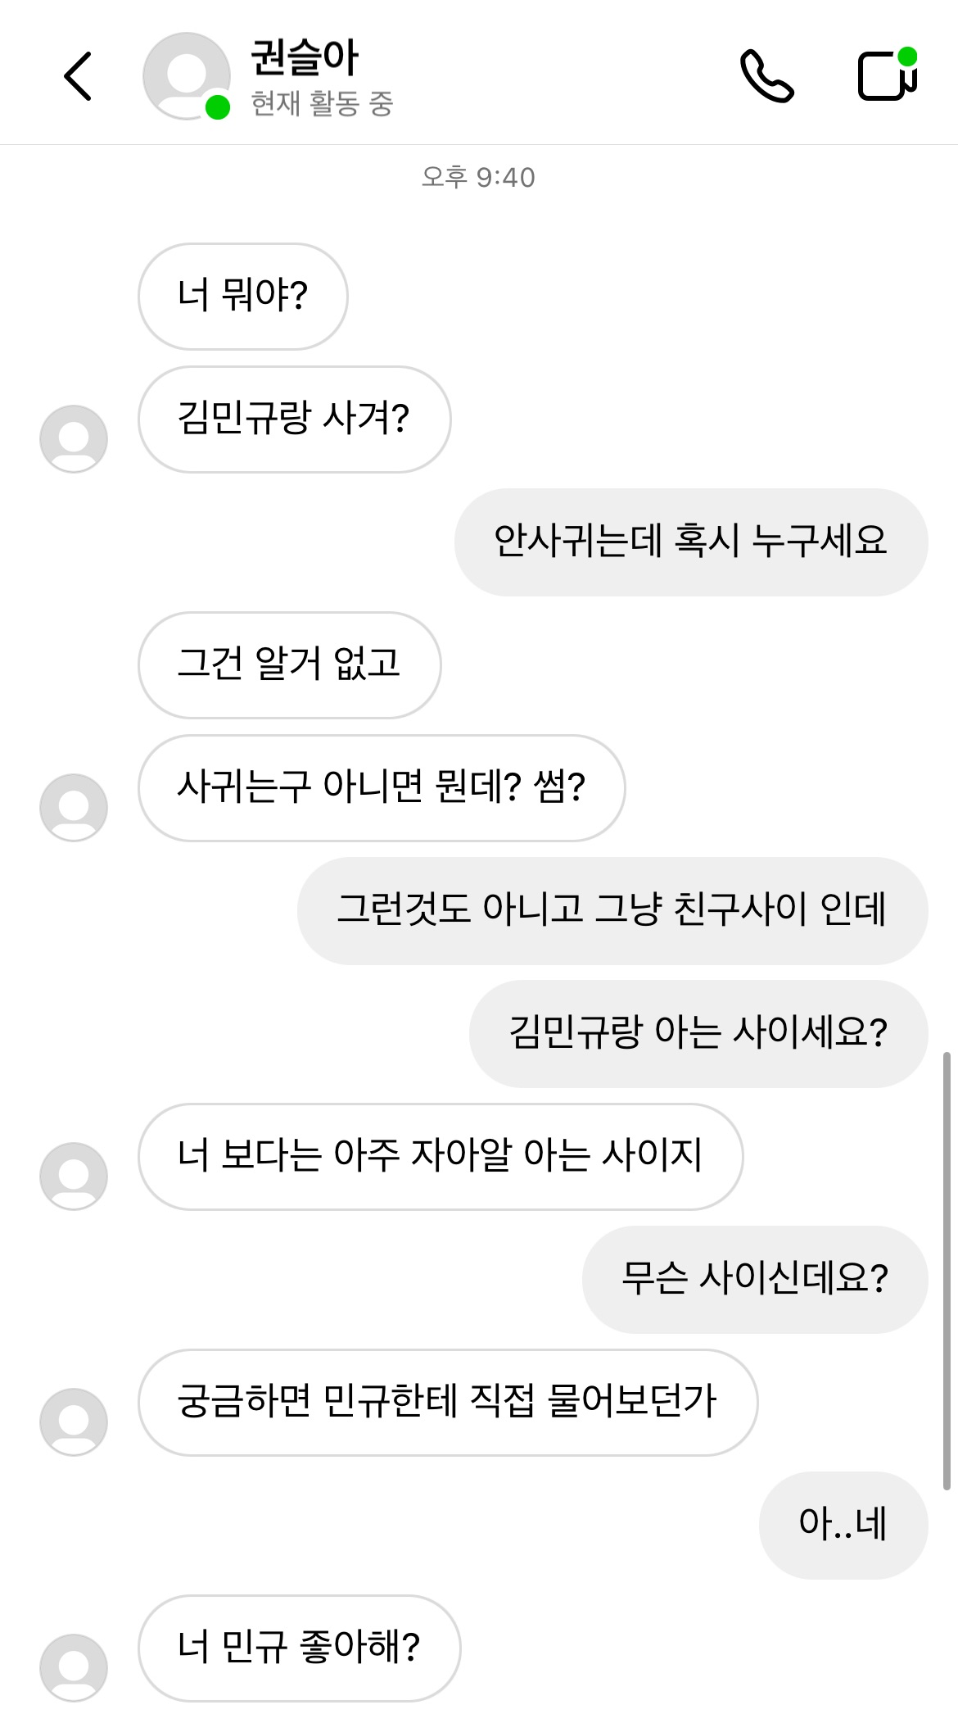Select '그런것도 아니고 그냥 친구사이 인데' bubble
This screenshot has width=958, height=1714.
pyautogui.click(x=612, y=910)
